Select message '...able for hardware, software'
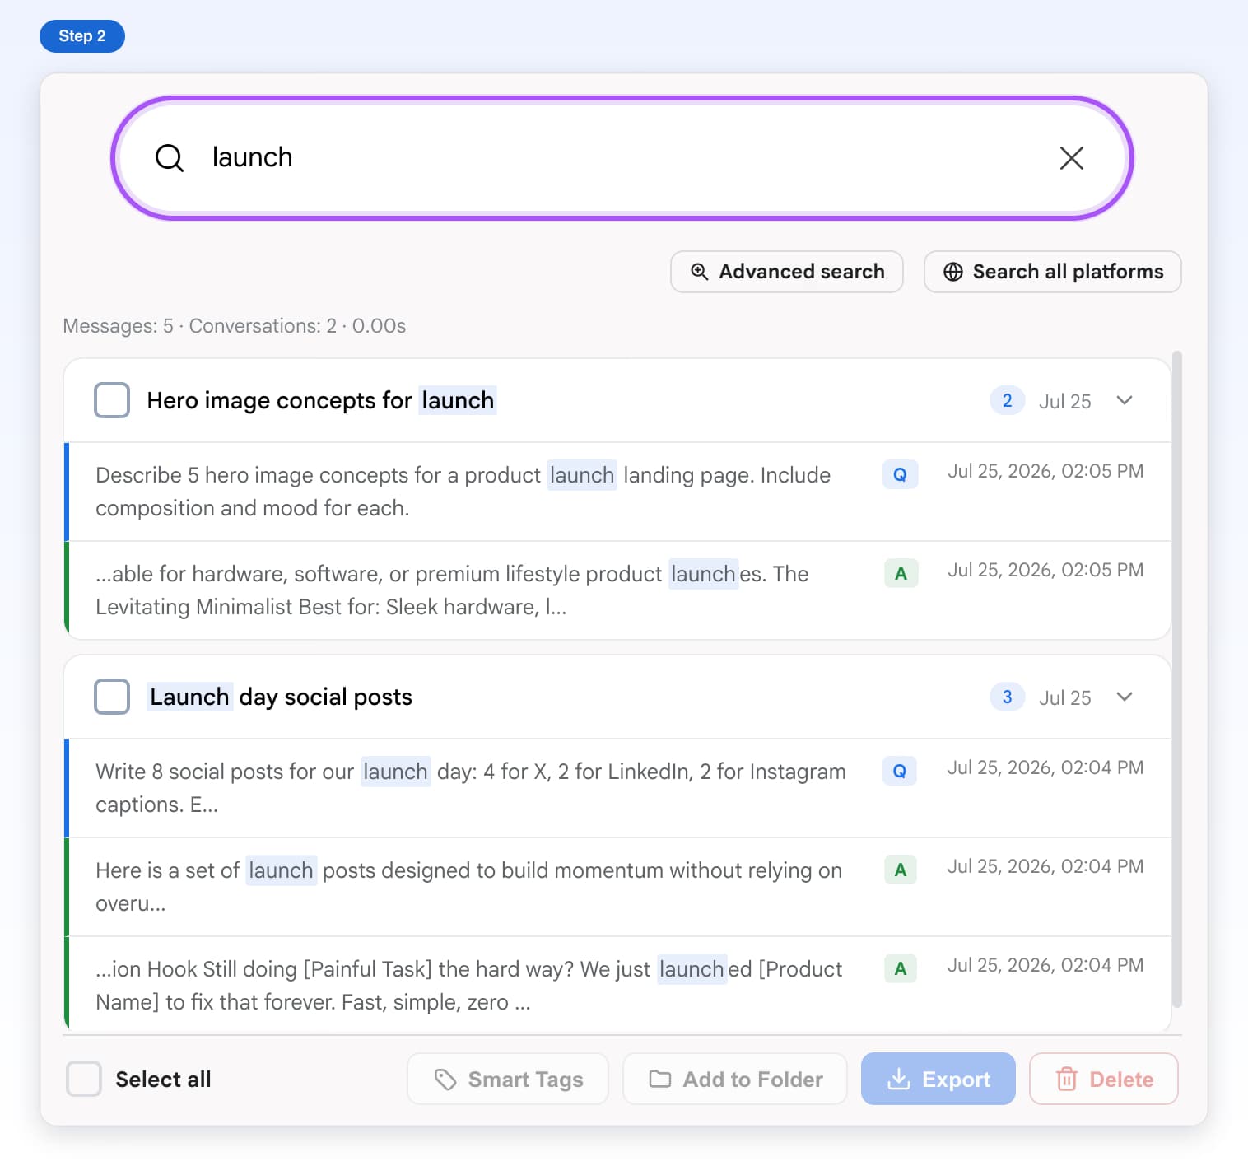Viewport: 1248px width, 1166px height. [x=617, y=590]
